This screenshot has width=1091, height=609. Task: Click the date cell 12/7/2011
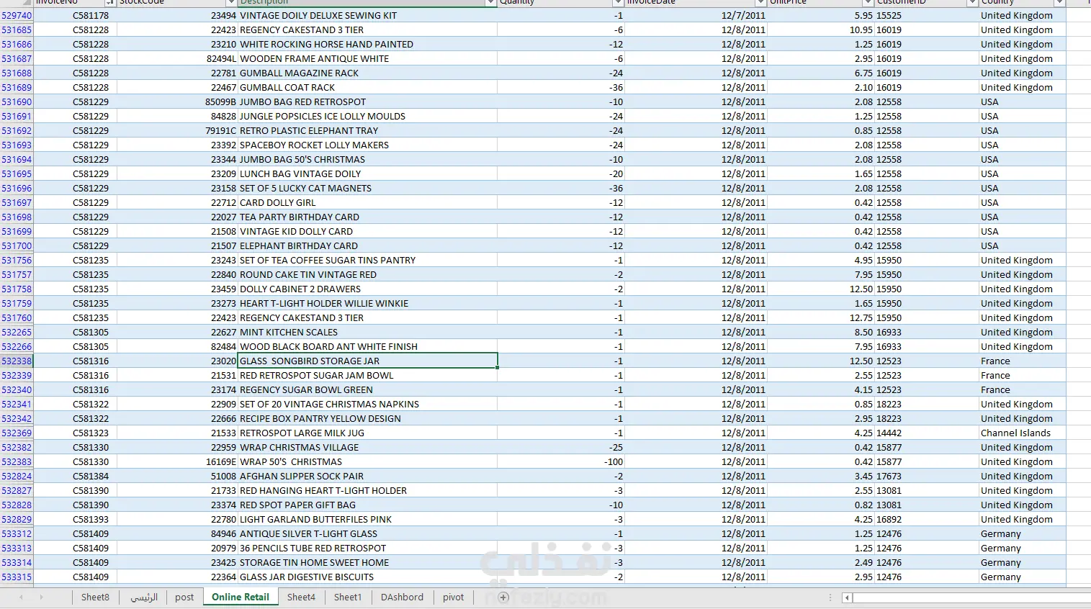[696, 15]
